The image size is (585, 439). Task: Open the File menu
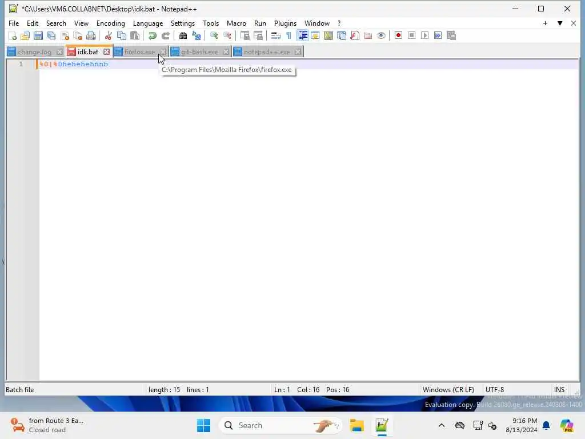(x=14, y=23)
